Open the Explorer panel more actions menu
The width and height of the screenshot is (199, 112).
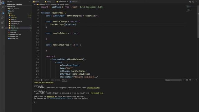(30, 2)
